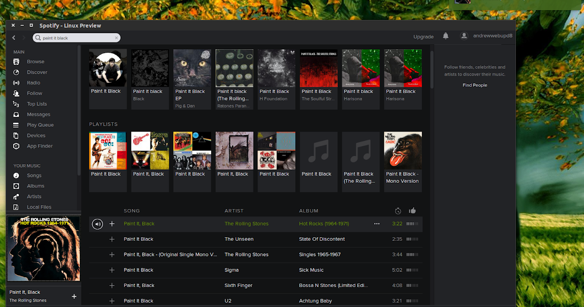Click the Find People button
Image resolution: width=584 pixels, height=307 pixels.
click(x=474, y=85)
